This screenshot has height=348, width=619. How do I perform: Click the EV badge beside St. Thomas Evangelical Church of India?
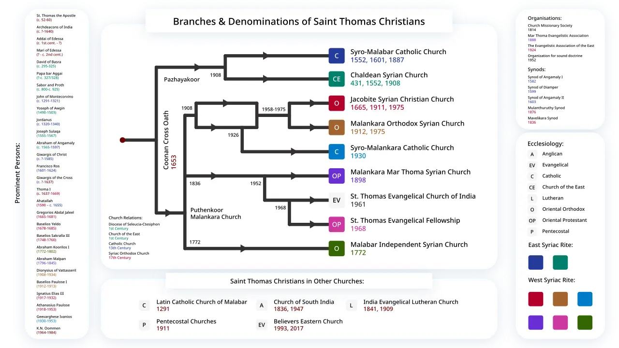pos(337,200)
